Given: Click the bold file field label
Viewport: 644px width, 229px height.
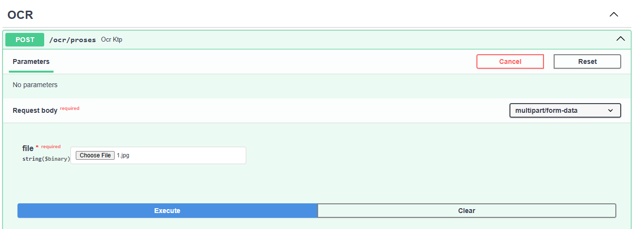Looking at the screenshot, I should click(28, 148).
